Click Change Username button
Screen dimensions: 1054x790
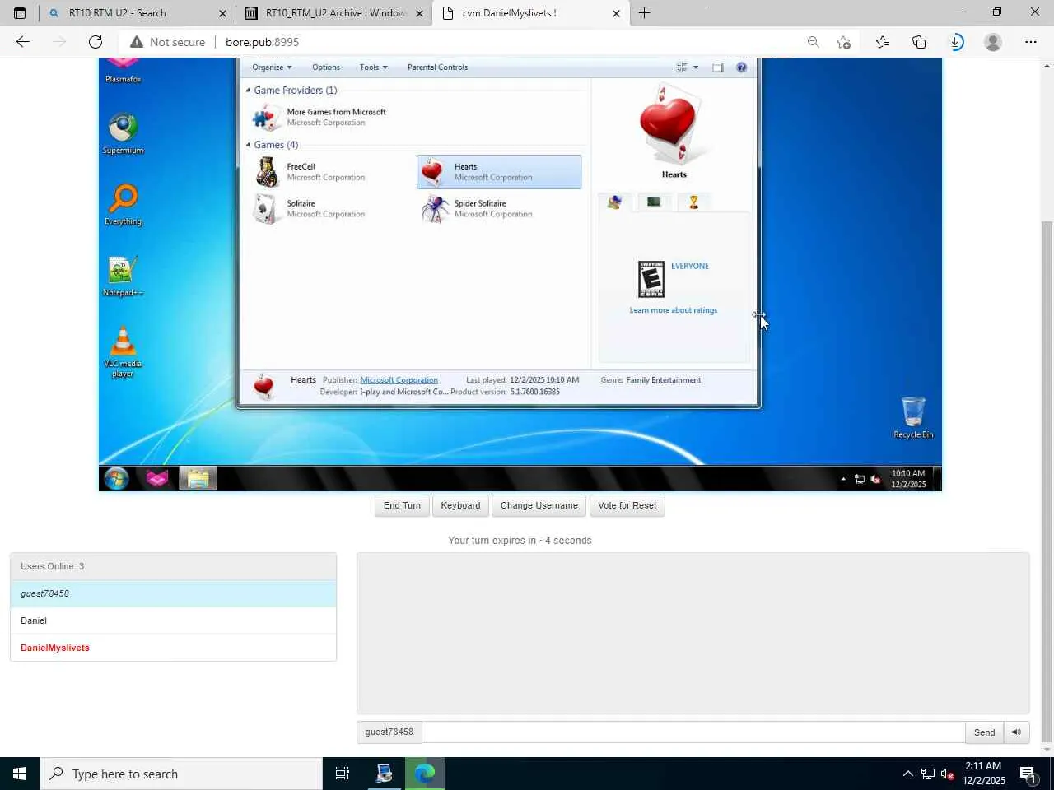(539, 505)
